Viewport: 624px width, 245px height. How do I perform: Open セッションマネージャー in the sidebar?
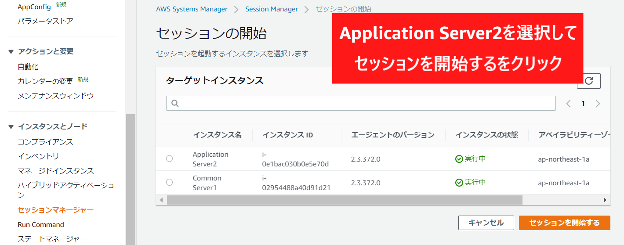pos(55,210)
